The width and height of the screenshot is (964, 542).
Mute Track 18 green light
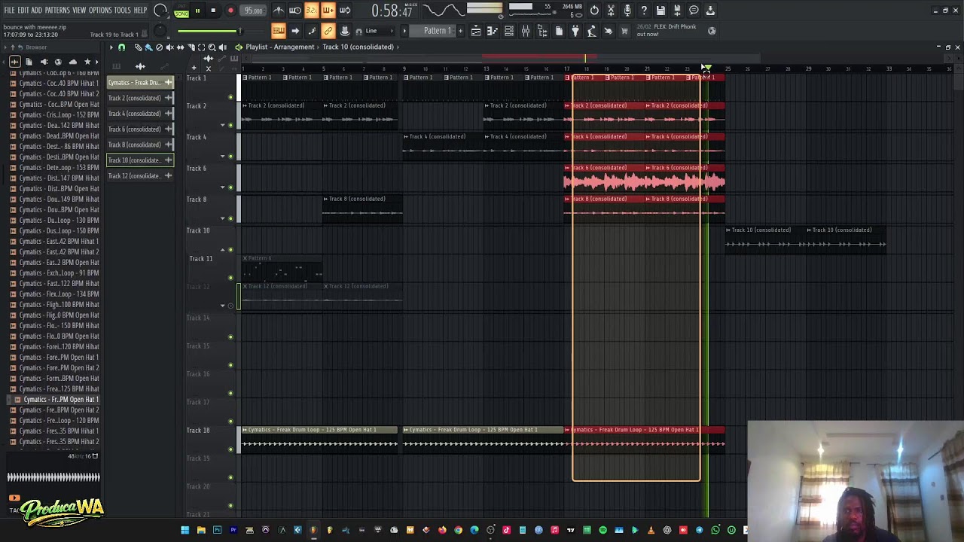(230, 449)
